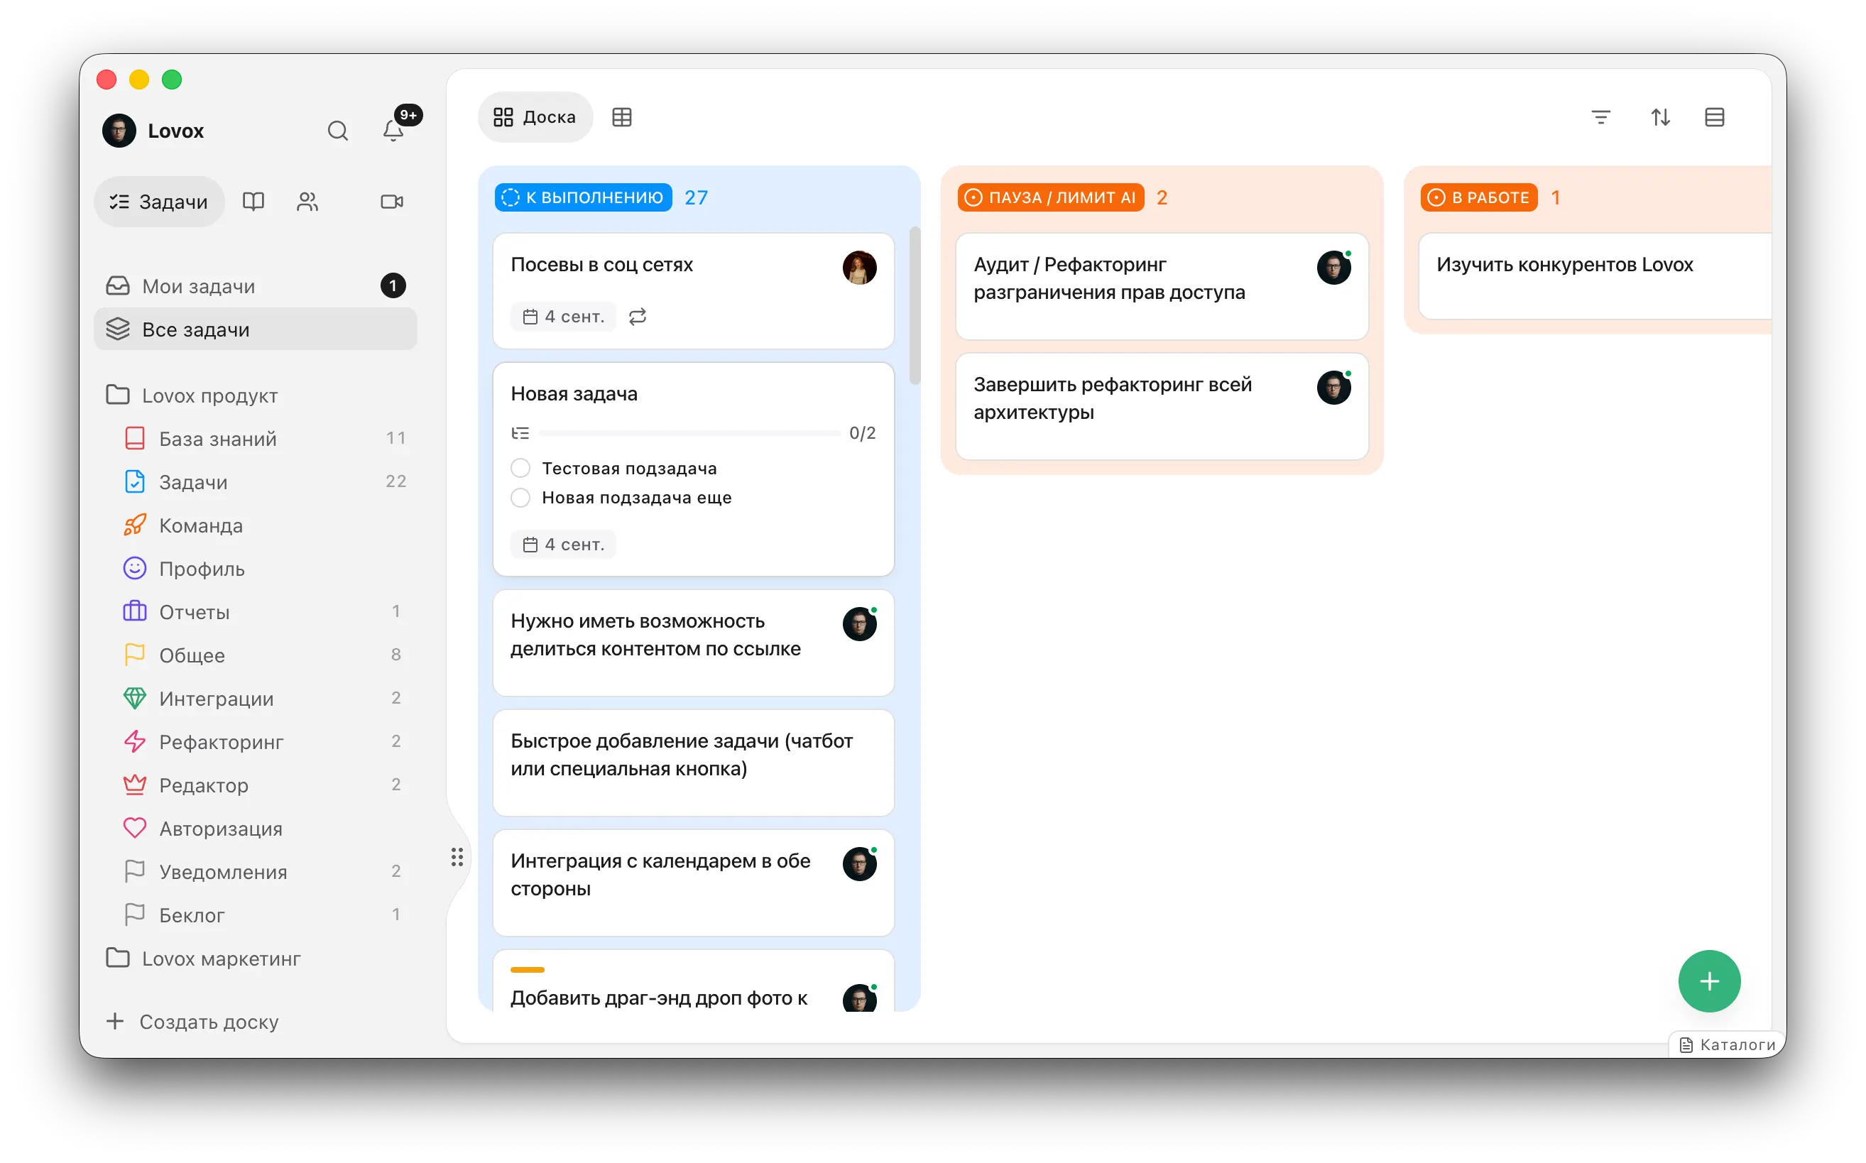This screenshot has height=1163, width=1866.
Task: Switch to table view icon
Action: click(621, 117)
